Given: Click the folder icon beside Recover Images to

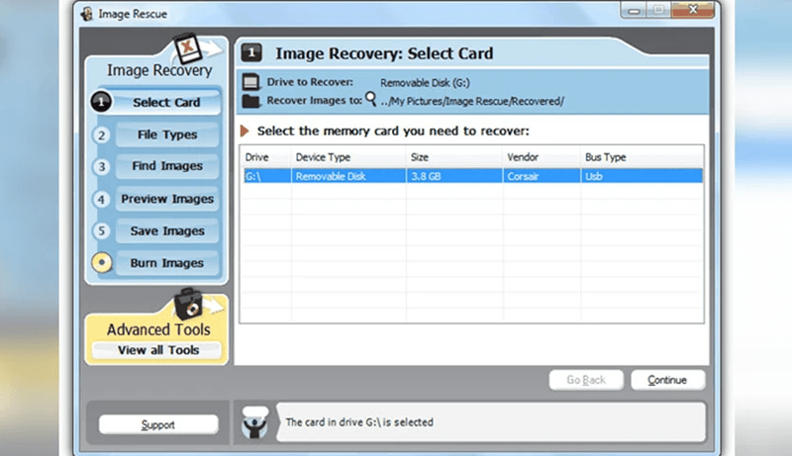Looking at the screenshot, I should tap(251, 101).
